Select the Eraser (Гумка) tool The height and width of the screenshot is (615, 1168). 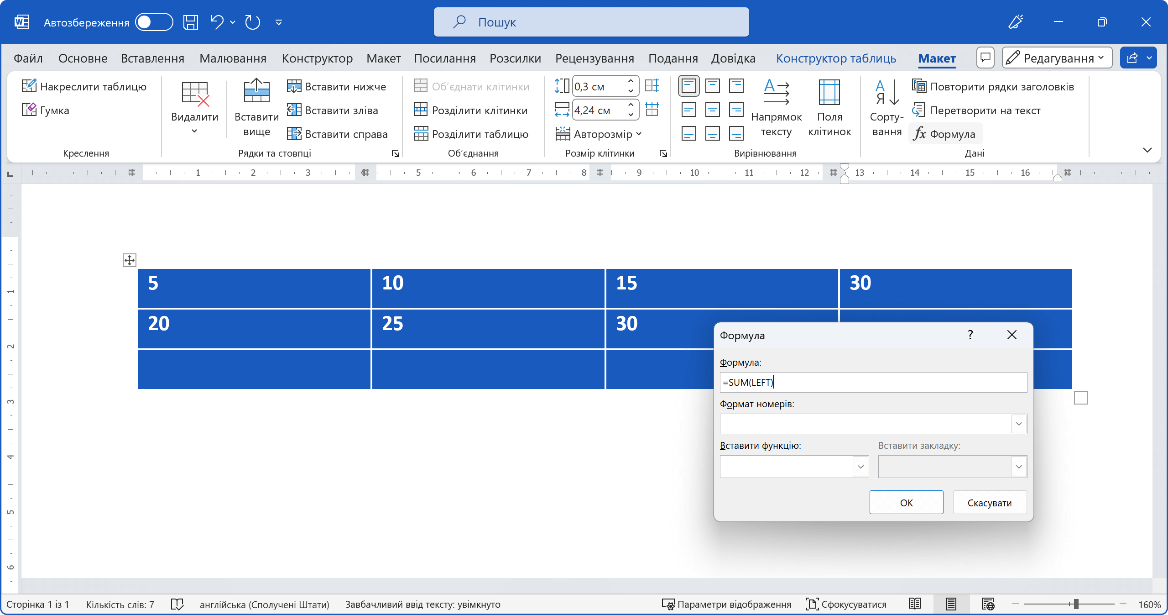tap(29, 110)
